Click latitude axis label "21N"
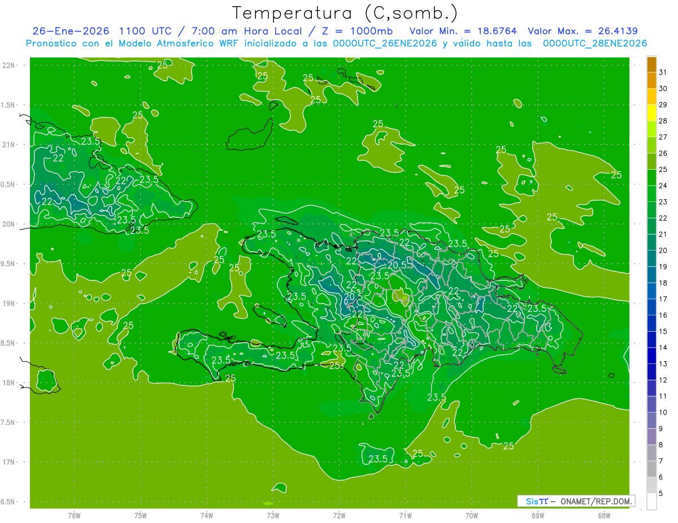The height and width of the screenshot is (523, 678). coord(8,144)
